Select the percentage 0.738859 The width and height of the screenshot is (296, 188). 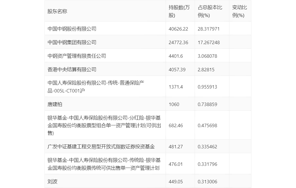[208, 104]
